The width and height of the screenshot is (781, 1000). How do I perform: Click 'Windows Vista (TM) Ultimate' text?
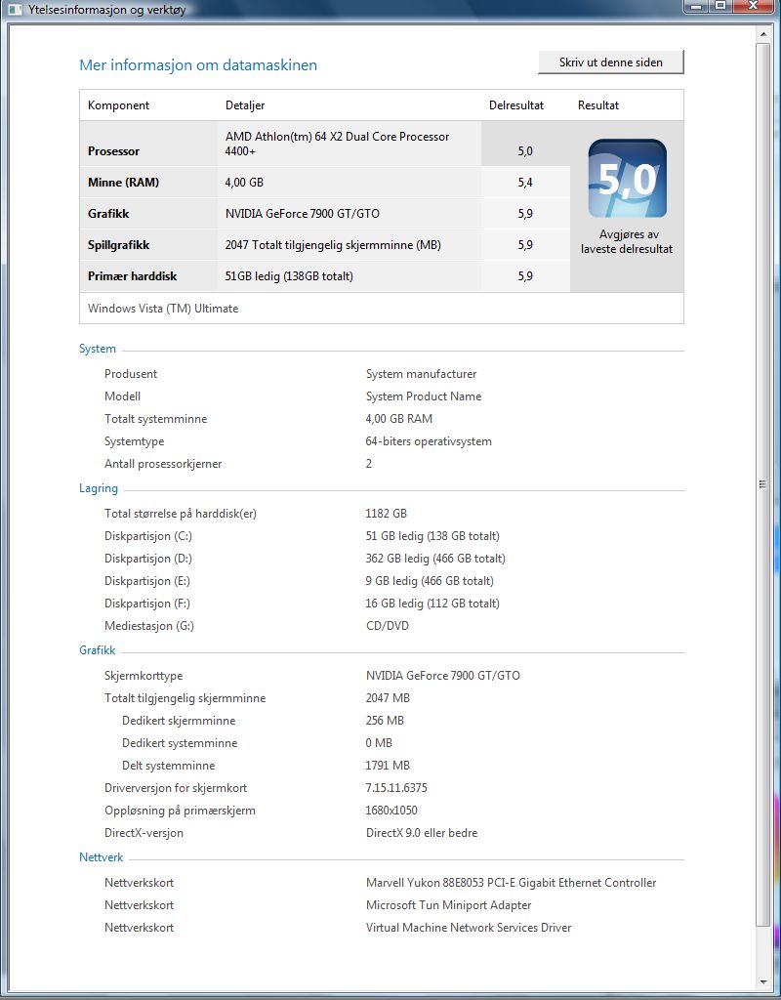[163, 308]
